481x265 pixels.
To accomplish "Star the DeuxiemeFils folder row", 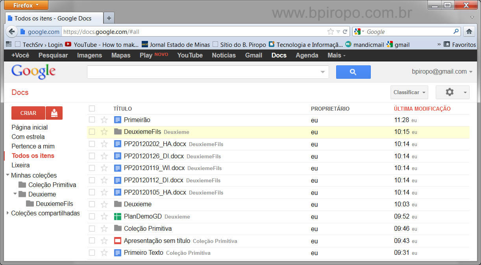I will tap(104, 132).
